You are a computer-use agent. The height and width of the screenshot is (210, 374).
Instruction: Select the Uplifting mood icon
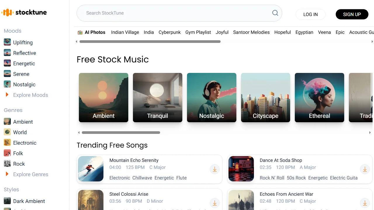click(x=7, y=42)
